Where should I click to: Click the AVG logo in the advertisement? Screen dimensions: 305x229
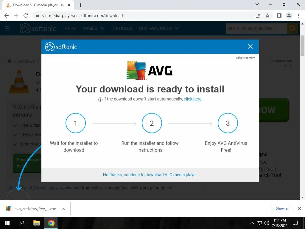coord(150,71)
